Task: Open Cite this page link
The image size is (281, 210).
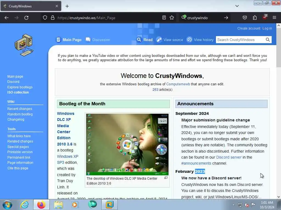Action: pos(18,168)
